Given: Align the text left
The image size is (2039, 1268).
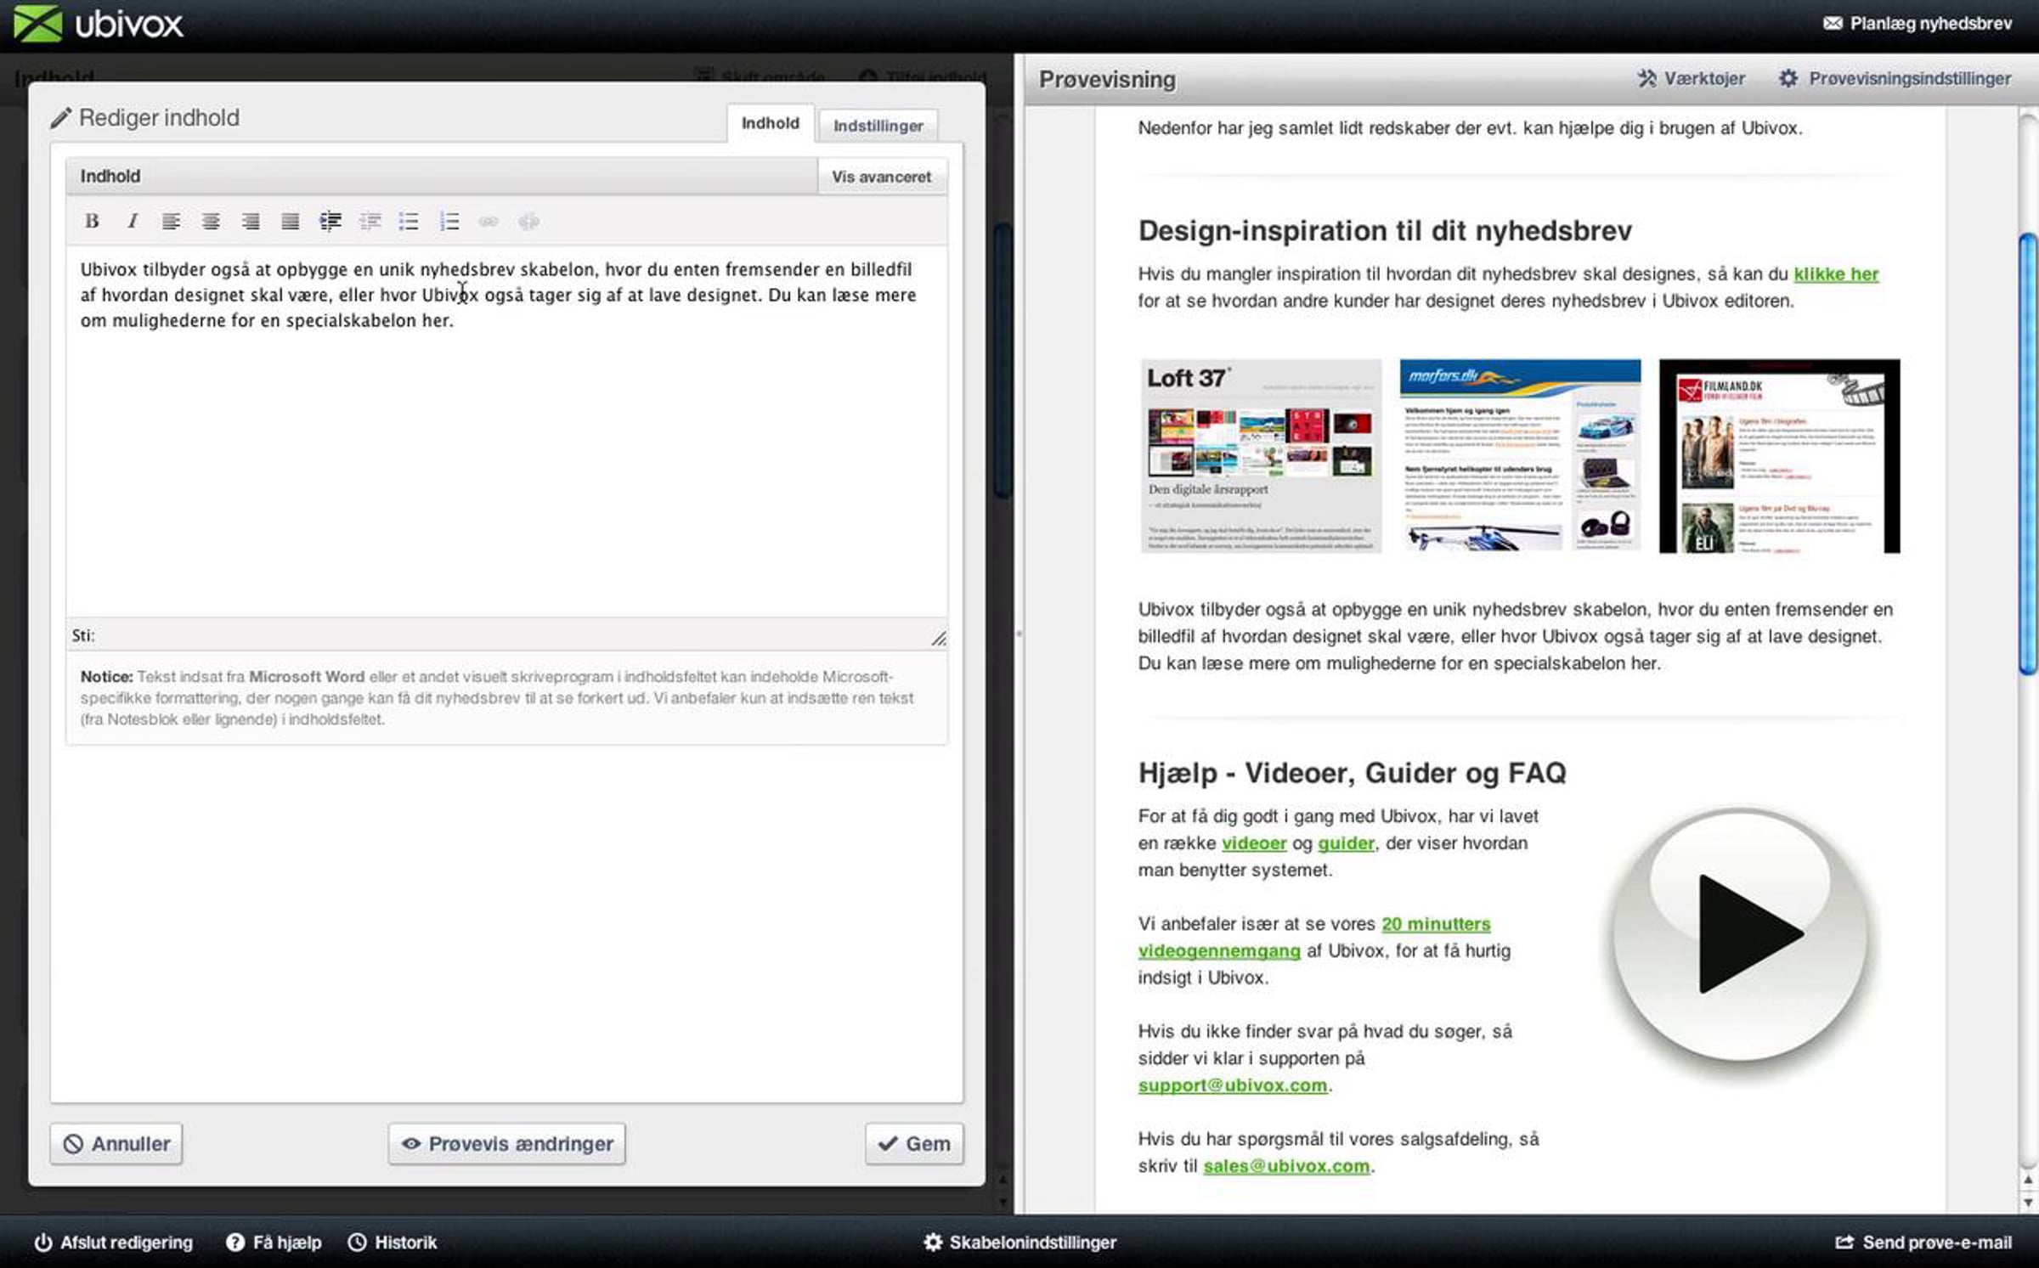Looking at the screenshot, I should 171,222.
